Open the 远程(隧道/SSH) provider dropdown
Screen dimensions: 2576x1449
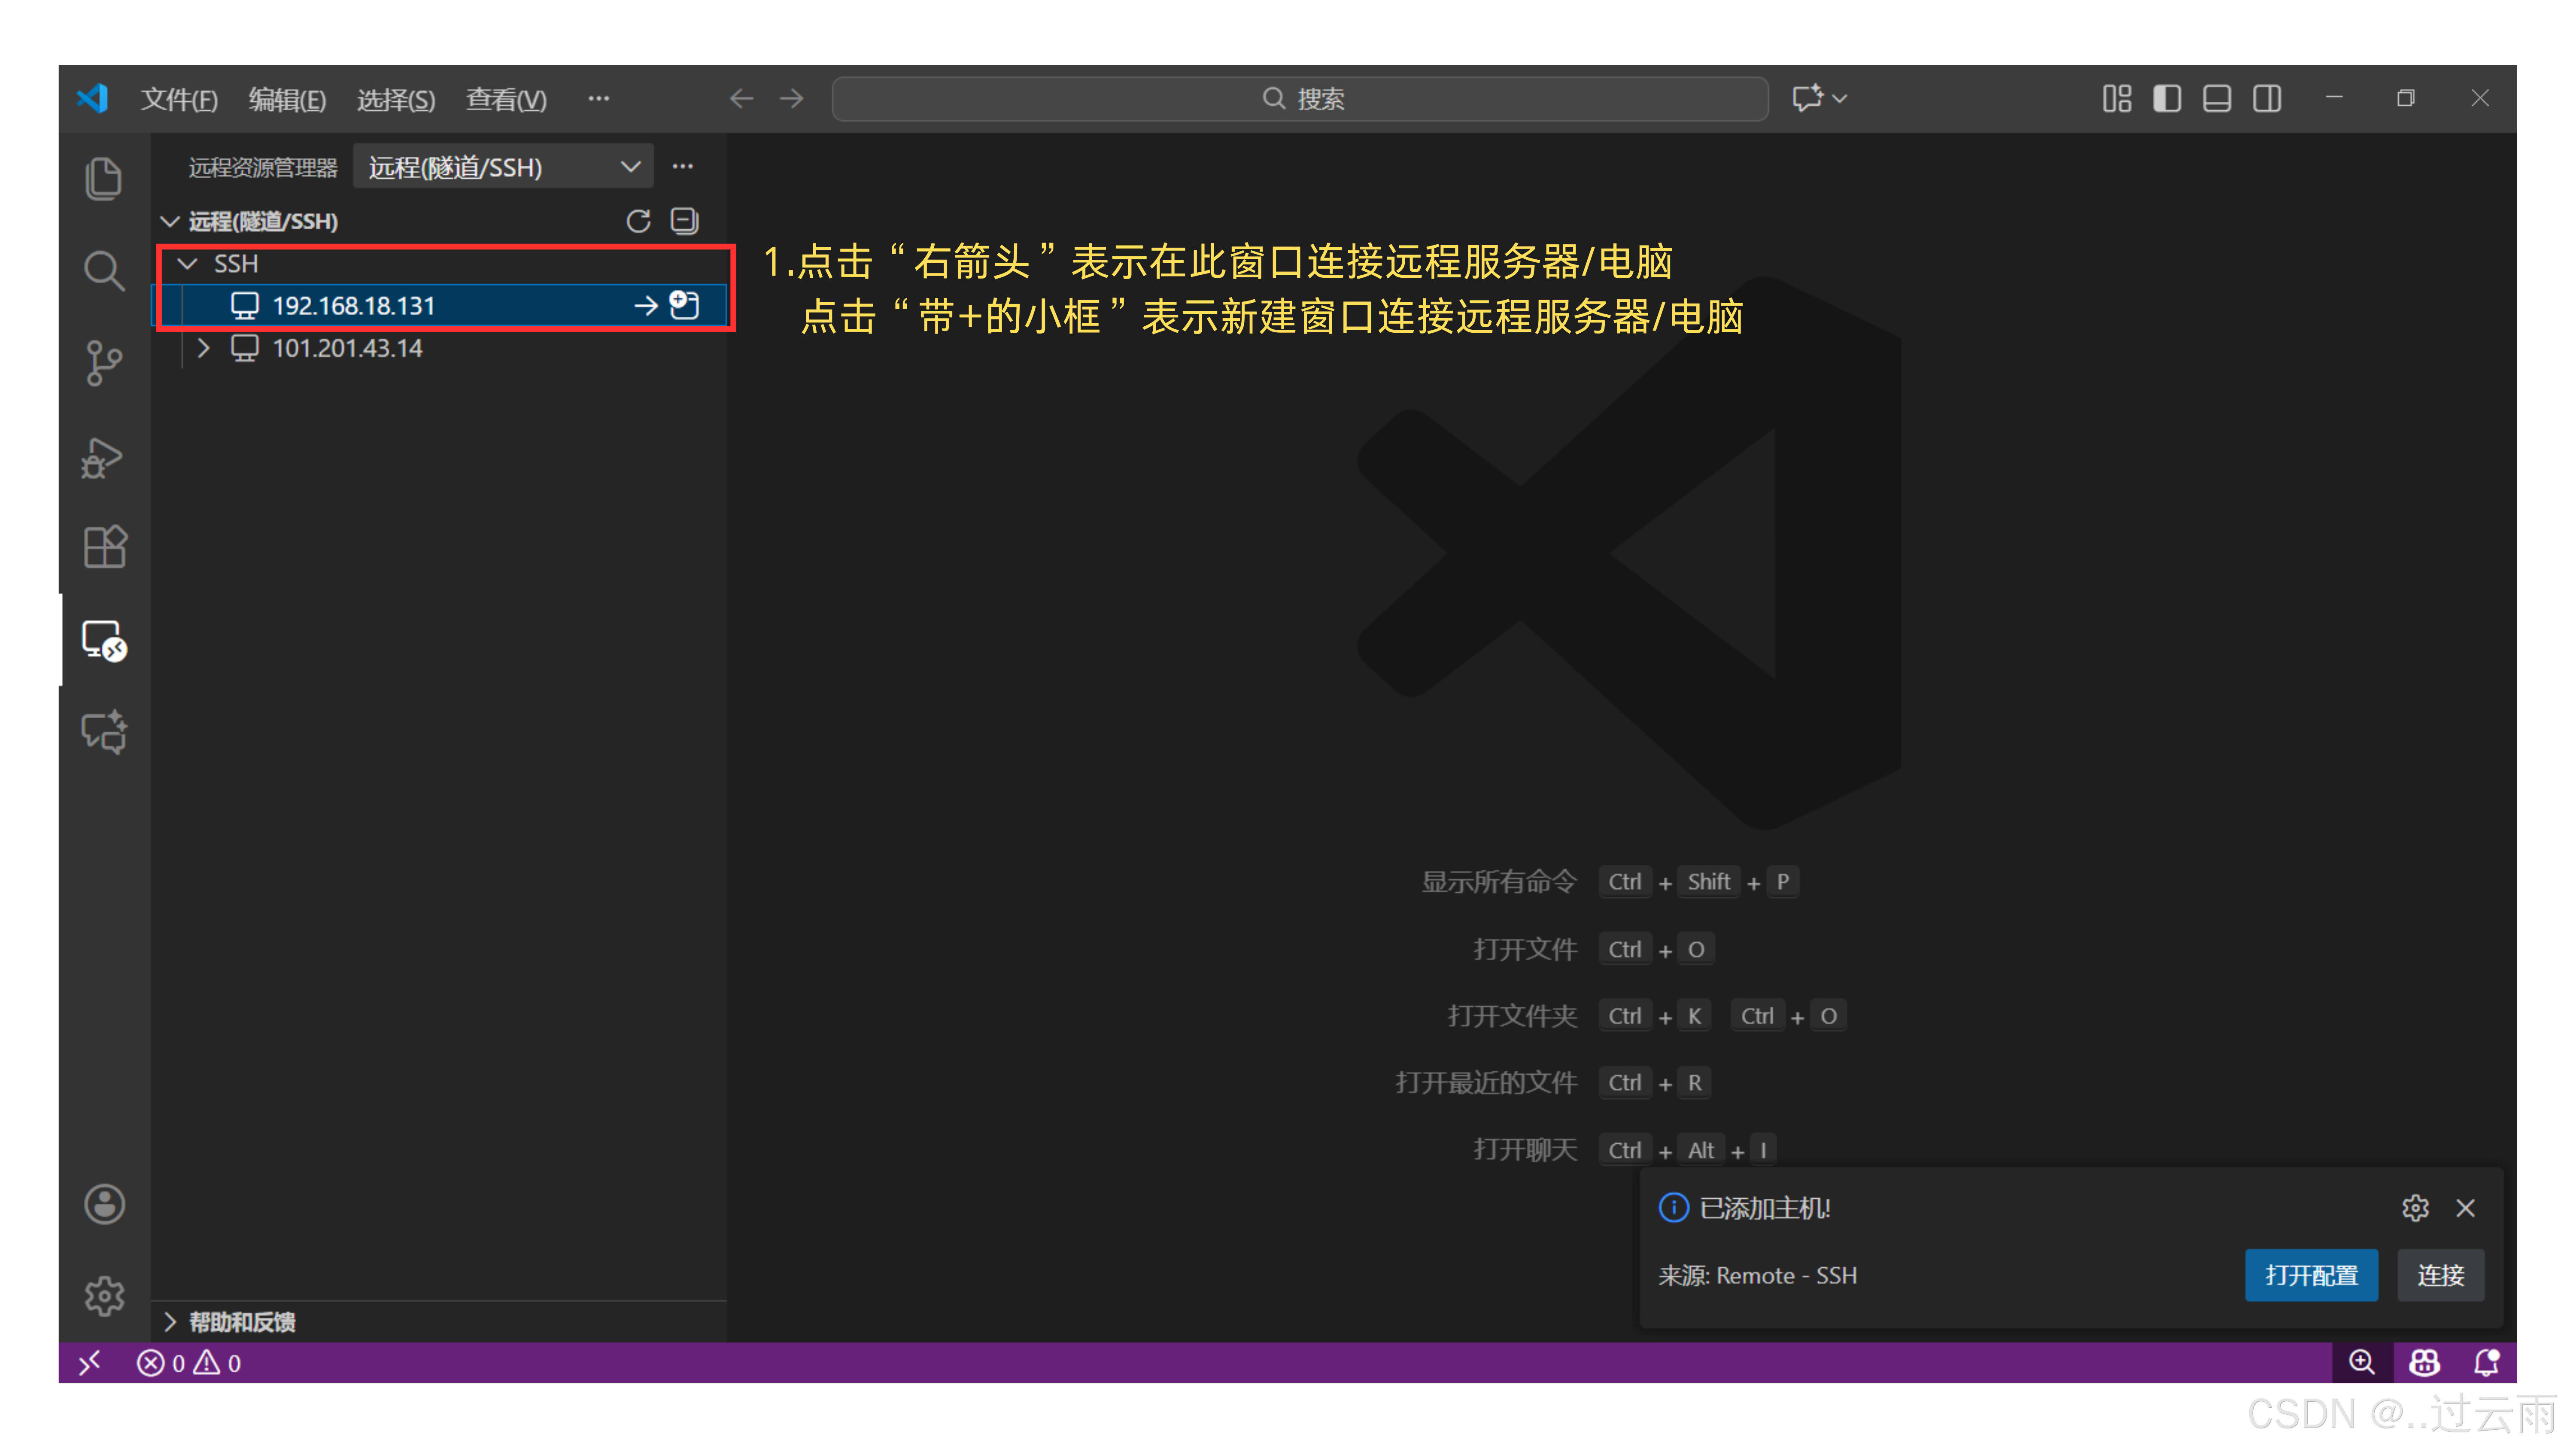pos(630,167)
